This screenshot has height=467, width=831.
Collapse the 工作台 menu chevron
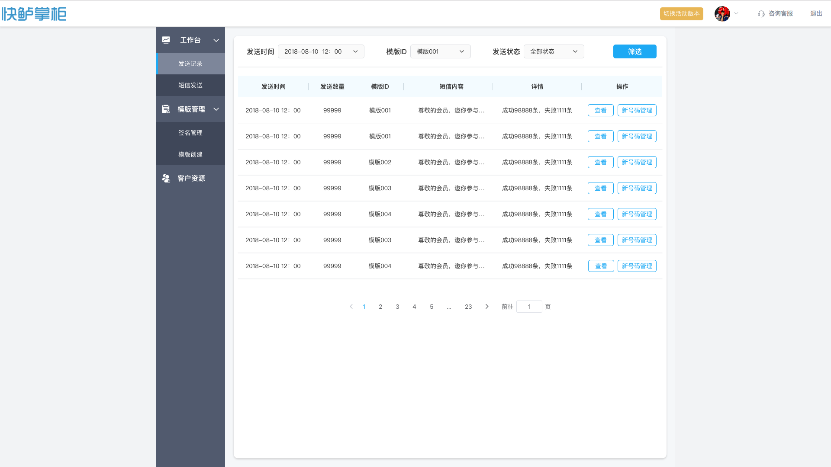click(x=216, y=40)
